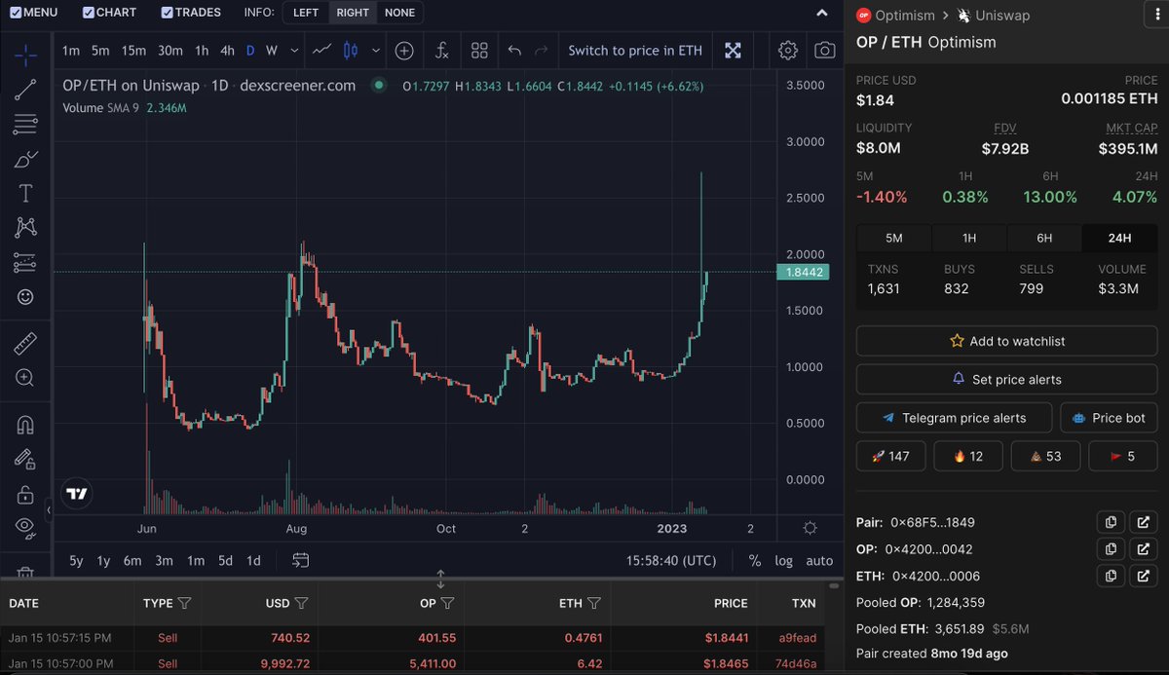
Task: Set INFO position to LEFT
Action: point(306,13)
